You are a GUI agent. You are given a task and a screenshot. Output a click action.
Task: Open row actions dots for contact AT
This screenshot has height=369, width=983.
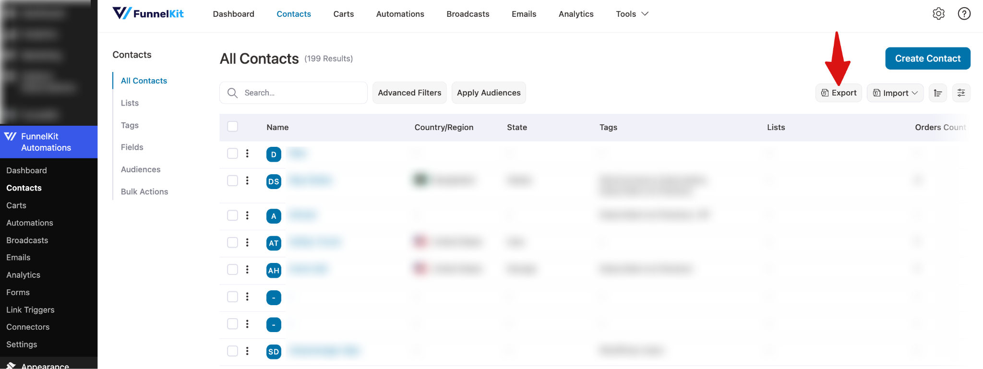click(x=247, y=242)
